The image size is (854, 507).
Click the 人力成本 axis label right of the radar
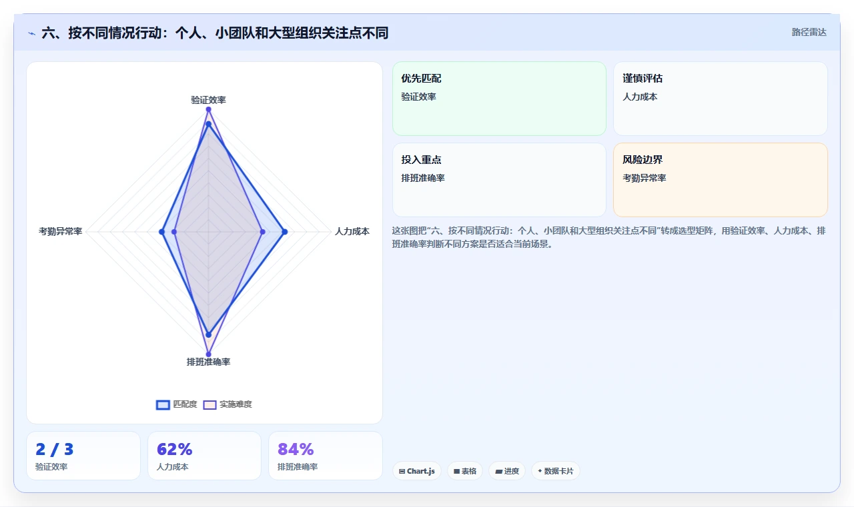(x=352, y=232)
